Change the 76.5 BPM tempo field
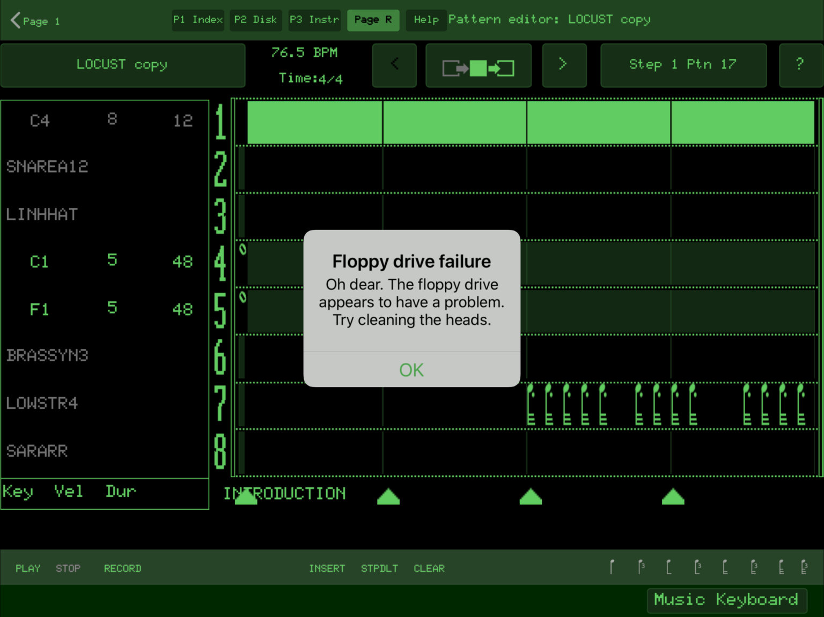This screenshot has height=617, width=824. (x=304, y=53)
